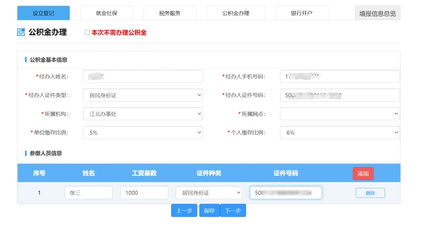Click the 下一步 button
427x249 pixels.
(233, 210)
